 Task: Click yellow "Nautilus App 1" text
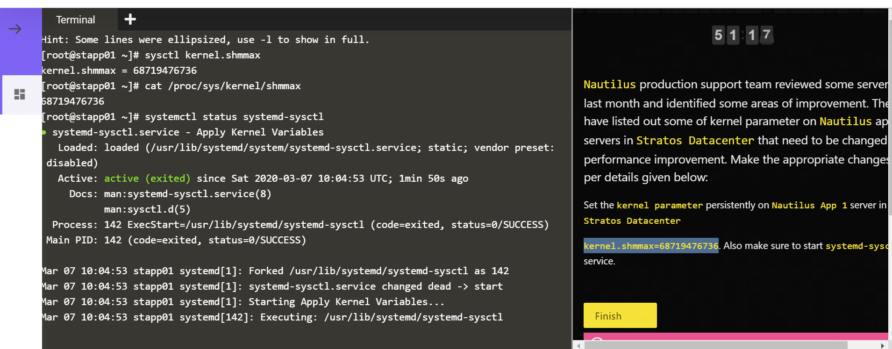tap(809, 205)
